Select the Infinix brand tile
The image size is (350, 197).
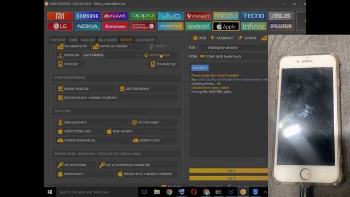254,26
